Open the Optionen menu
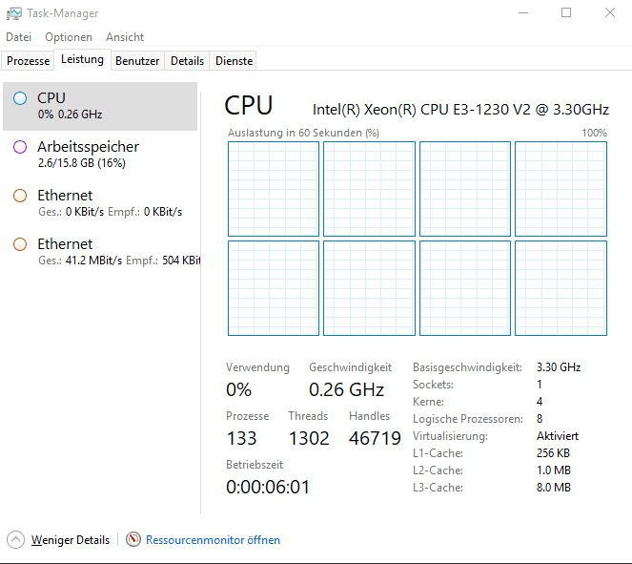Image resolution: width=632 pixels, height=564 pixels. pyautogui.click(x=69, y=37)
